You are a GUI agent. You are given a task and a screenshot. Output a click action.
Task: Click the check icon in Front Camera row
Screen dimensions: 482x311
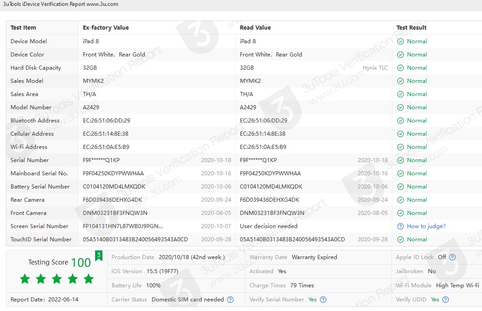[x=400, y=214]
